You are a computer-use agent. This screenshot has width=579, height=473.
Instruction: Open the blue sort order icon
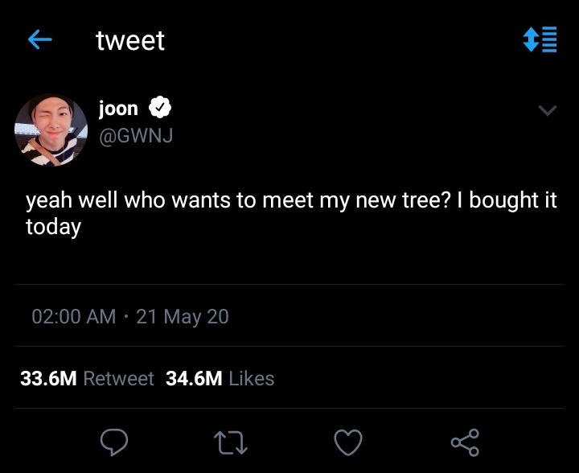tap(540, 39)
